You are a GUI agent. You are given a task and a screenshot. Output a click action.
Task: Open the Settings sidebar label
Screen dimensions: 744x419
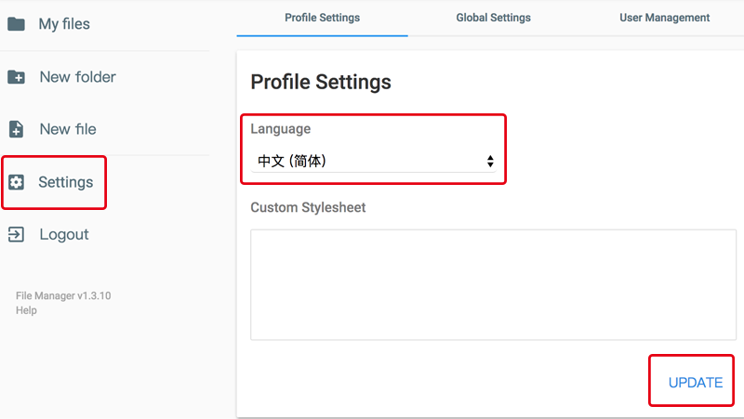pyautogui.click(x=65, y=182)
